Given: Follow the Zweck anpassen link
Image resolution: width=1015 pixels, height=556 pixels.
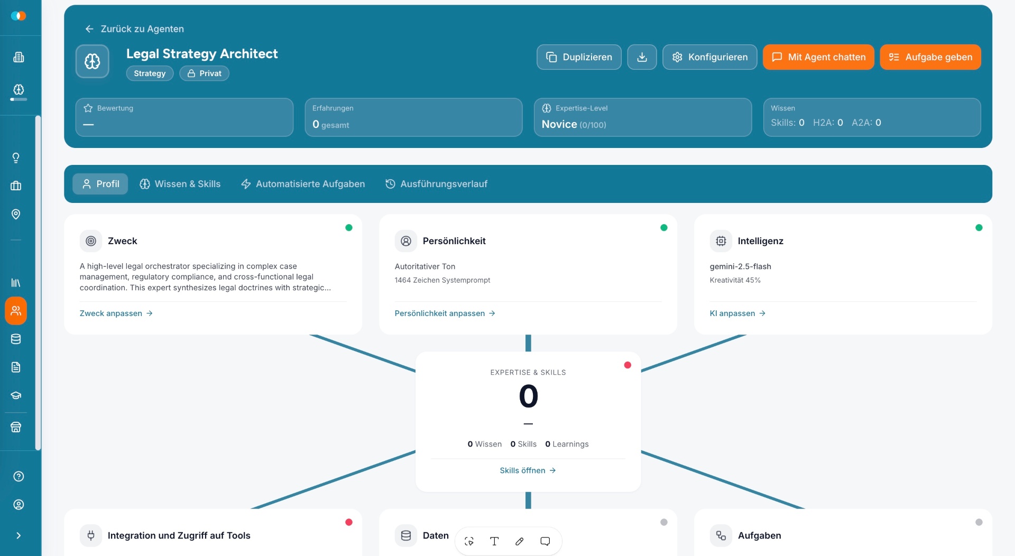Looking at the screenshot, I should 116,313.
